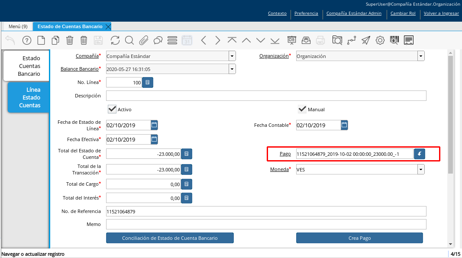The image size is (462, 258).
Task: Open the Menú (9) tab
Action: pos(18,26)
